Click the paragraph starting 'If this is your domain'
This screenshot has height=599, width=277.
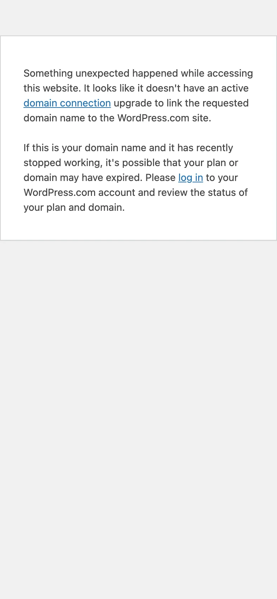point(138,177)
